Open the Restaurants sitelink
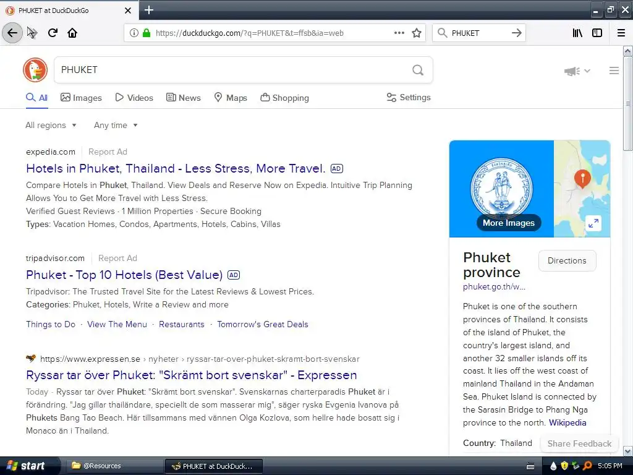 pos(182,324)
